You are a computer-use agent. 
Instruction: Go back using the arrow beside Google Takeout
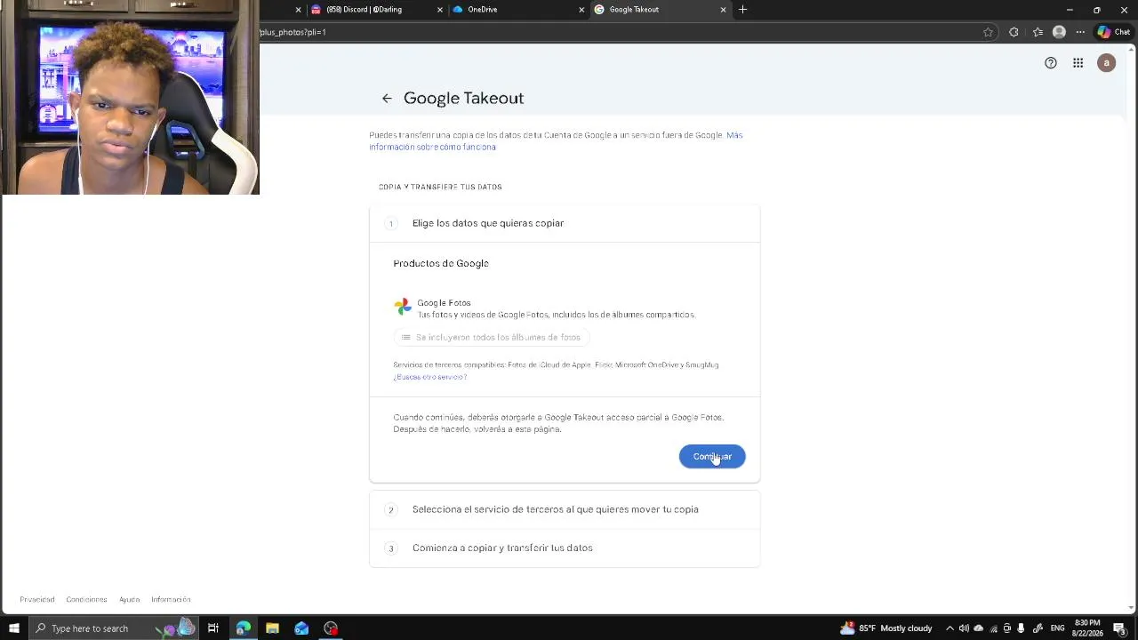(x=387, y=99)
